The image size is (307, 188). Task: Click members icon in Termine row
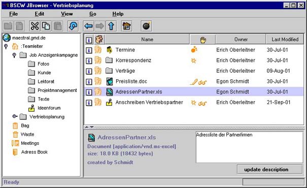98,50
